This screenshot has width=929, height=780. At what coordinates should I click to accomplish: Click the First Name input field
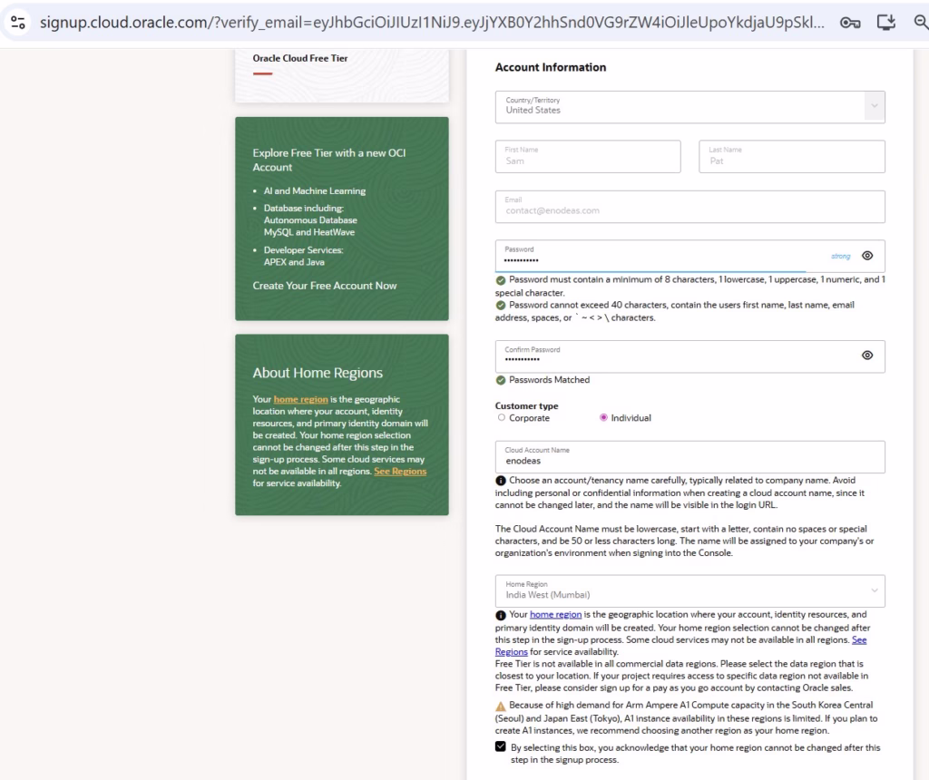(x=587, y=156)
